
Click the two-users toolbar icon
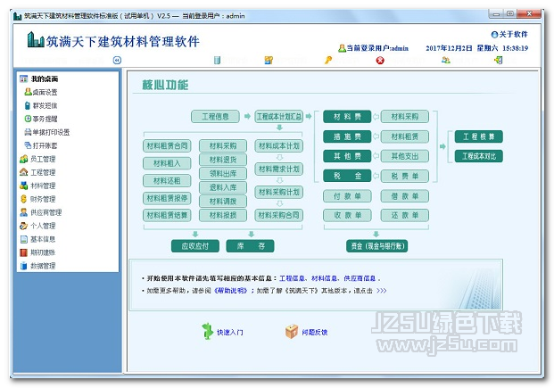[445, 60]
